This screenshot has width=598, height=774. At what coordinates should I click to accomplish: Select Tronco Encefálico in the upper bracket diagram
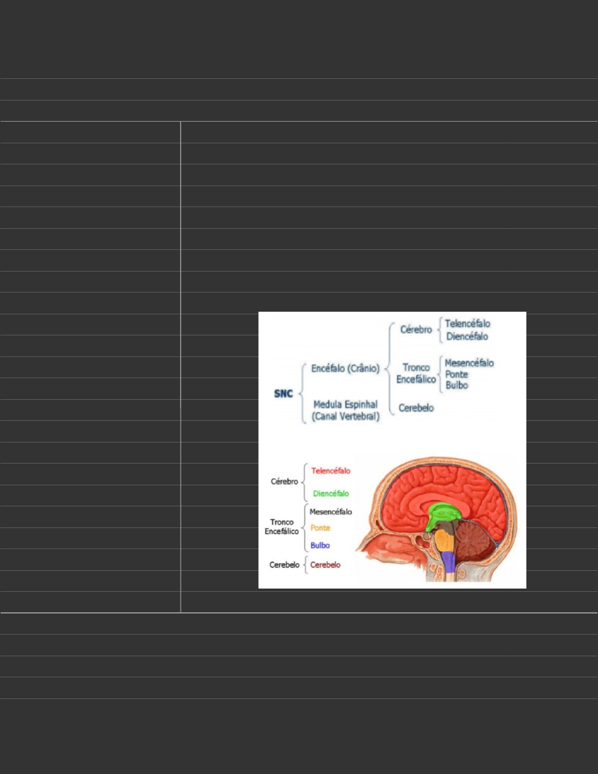(x=417, y=373)
